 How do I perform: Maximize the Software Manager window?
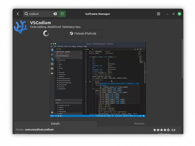[173, 14]
